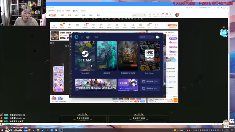This screenshot has width=235, height=132.
Task: Open the 英雄出装推荐 section
Action: click(x=83, y=118)
